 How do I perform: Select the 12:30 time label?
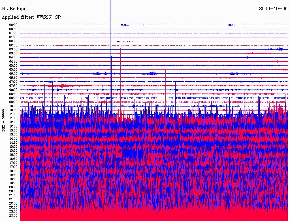13,126
